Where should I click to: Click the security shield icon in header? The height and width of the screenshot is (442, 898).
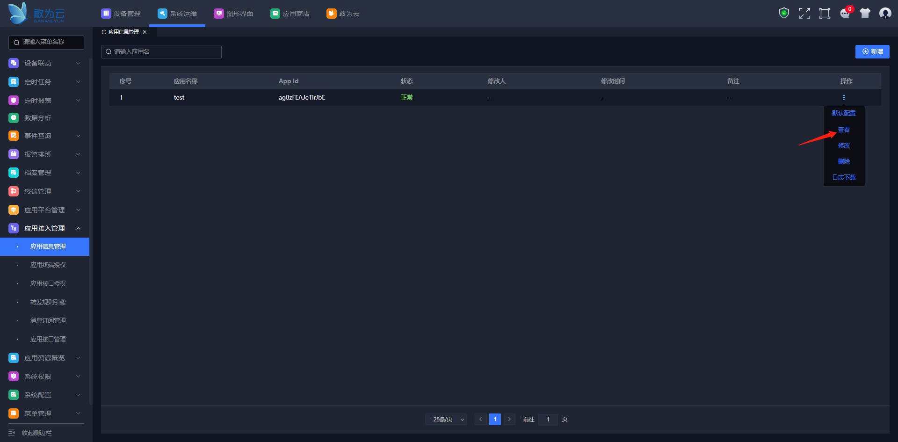784,13
